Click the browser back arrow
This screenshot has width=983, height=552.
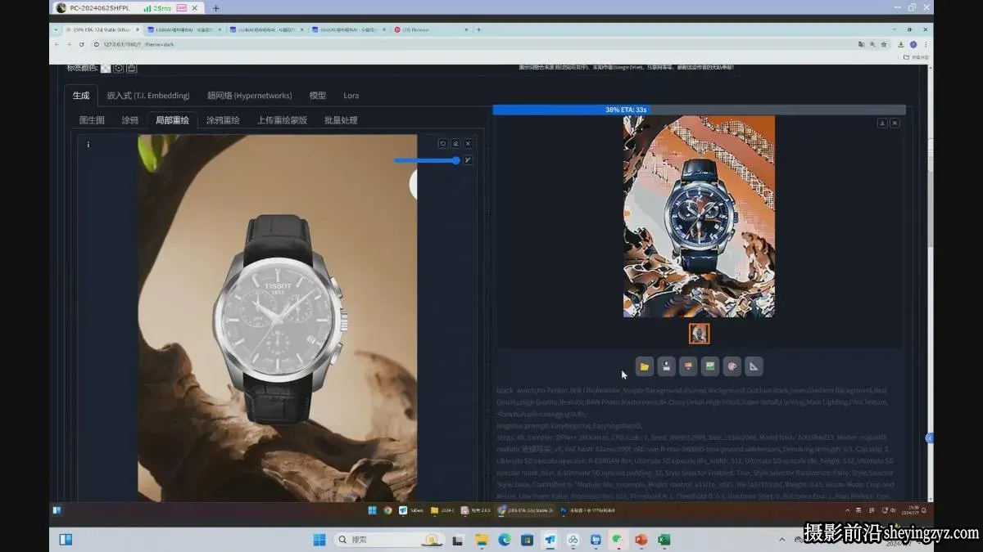[x=57, y=44]
